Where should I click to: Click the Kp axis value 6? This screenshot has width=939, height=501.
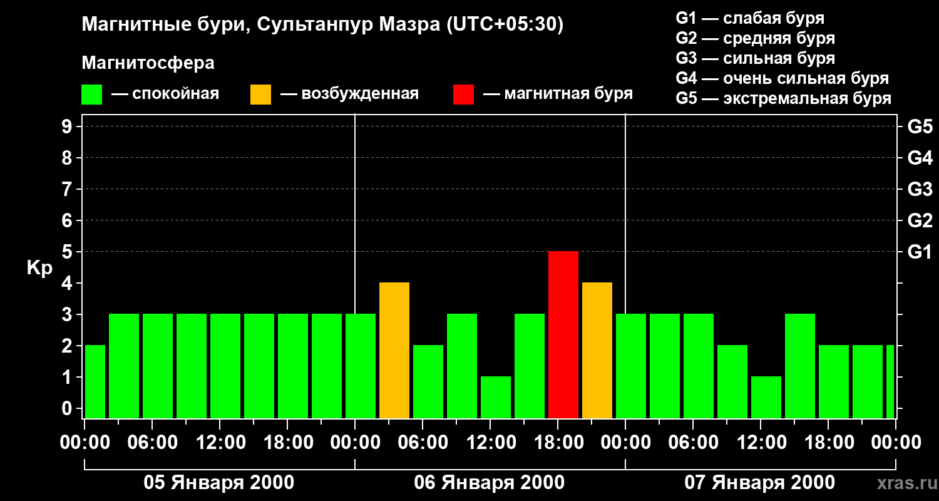(68, 220)
